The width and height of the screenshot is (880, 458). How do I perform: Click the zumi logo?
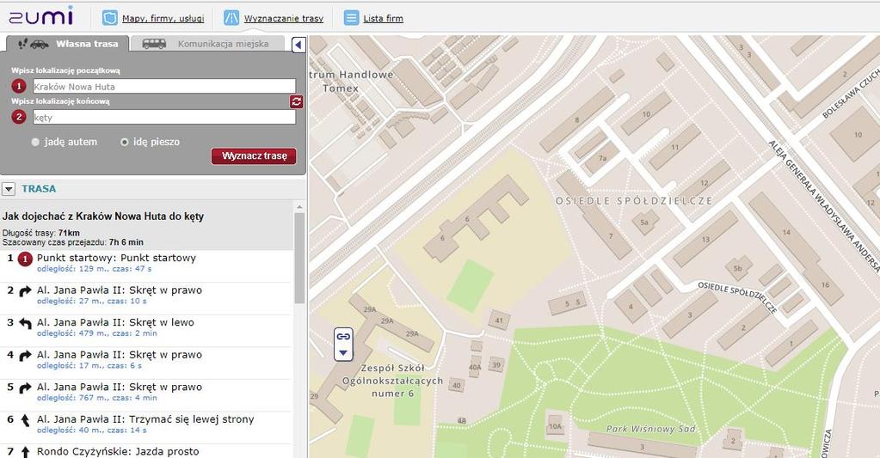pyautogui.click(x=41, y=16)
